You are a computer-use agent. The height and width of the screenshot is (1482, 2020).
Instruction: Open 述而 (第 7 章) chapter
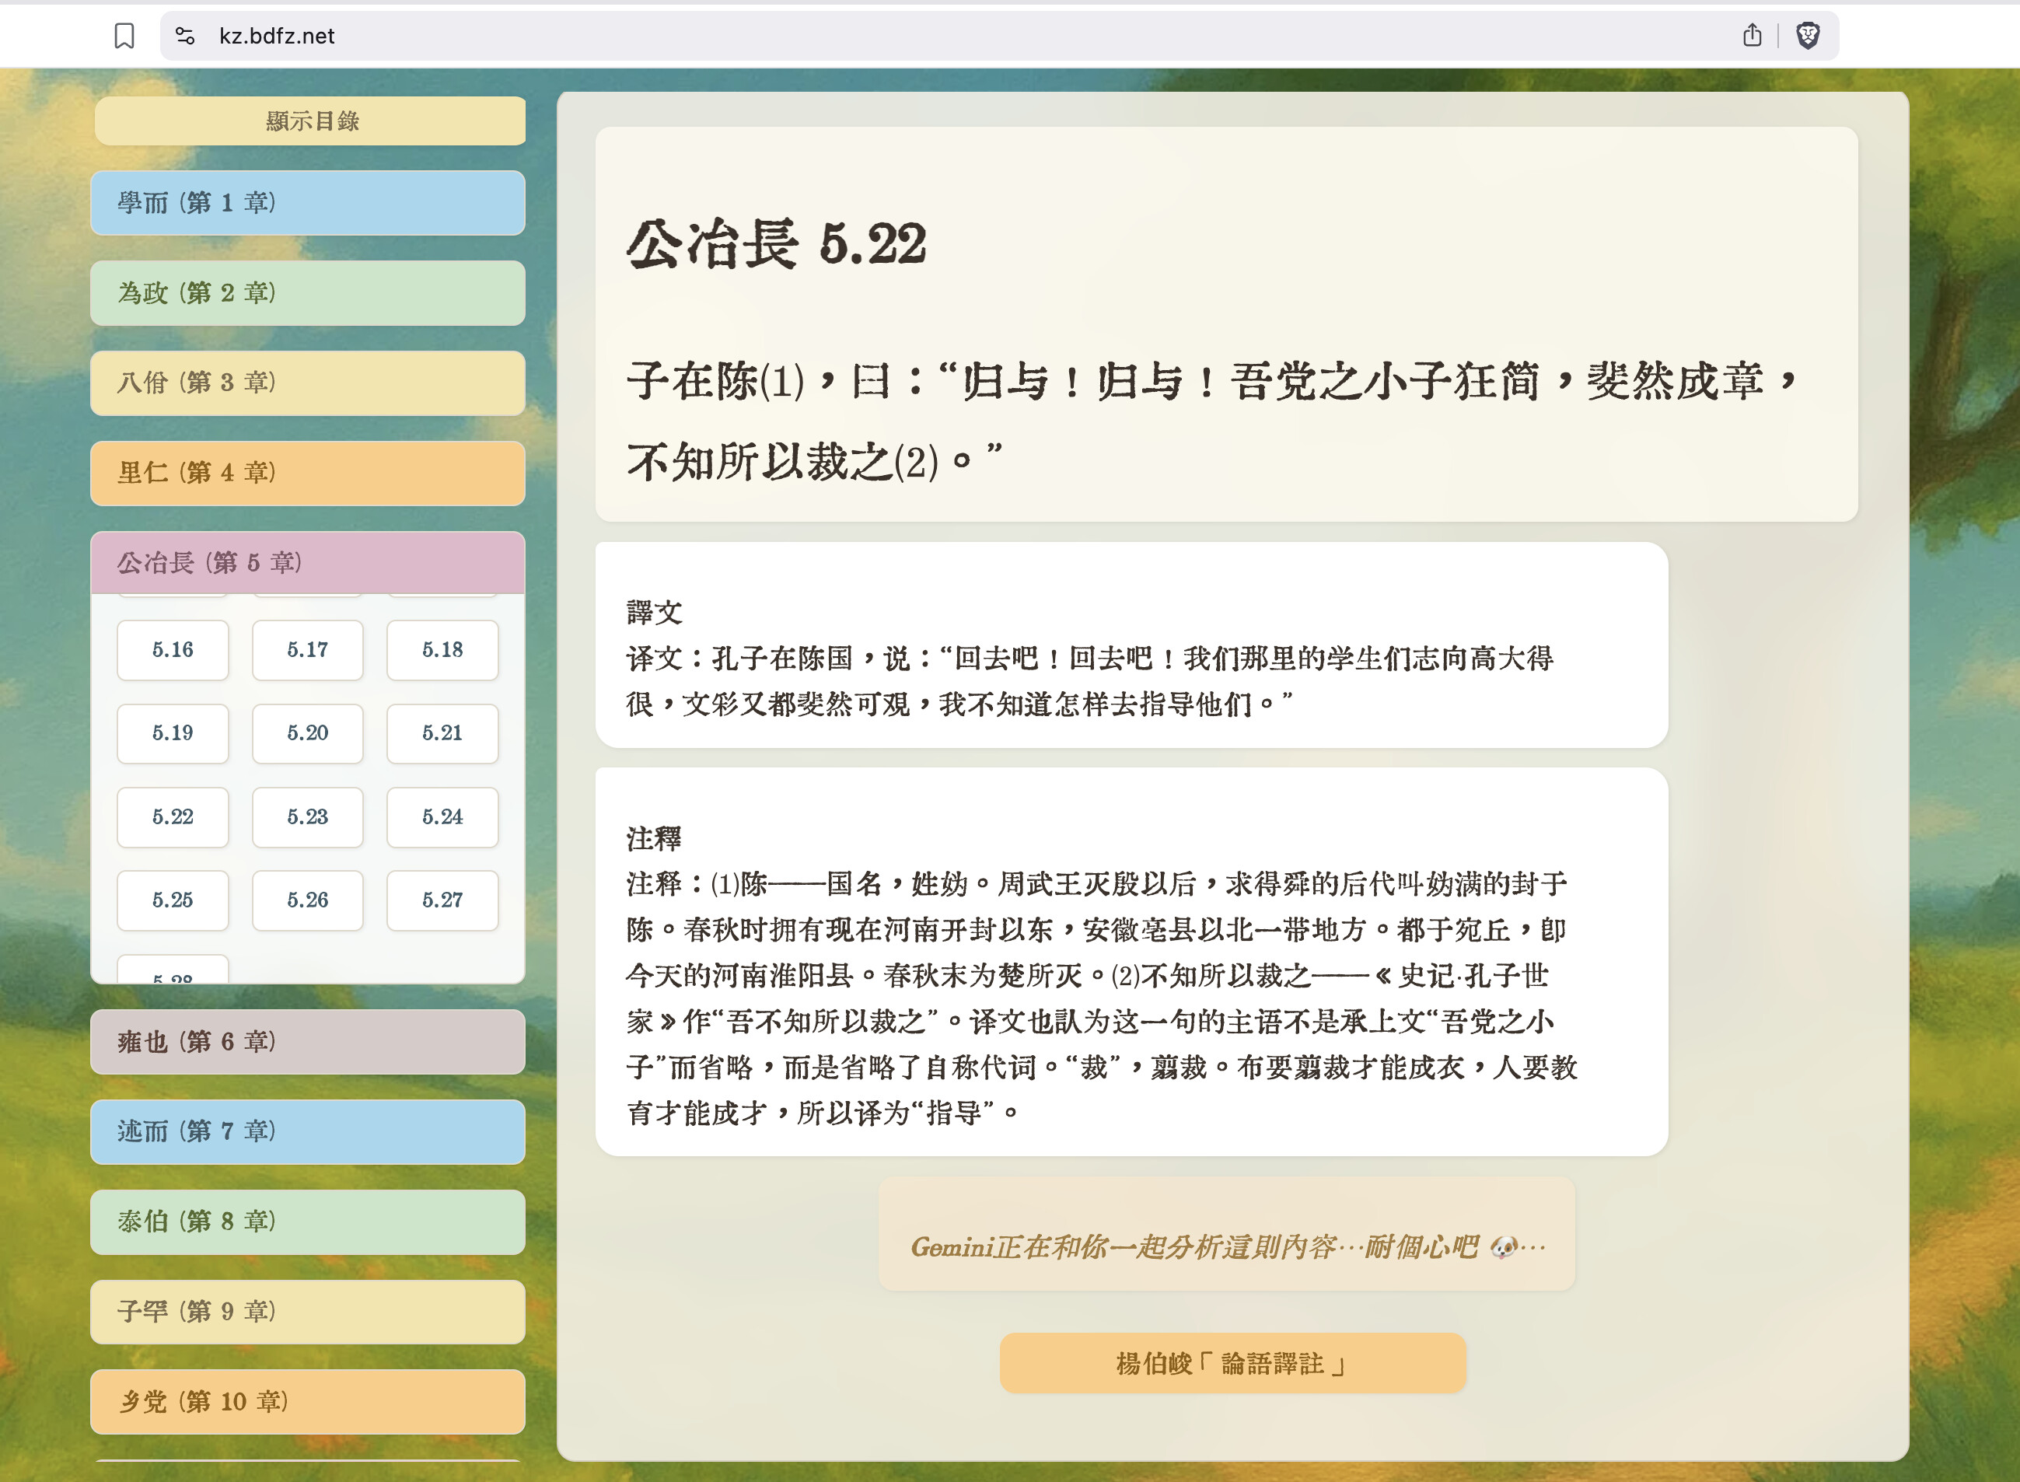click(x=308, y=1131)
